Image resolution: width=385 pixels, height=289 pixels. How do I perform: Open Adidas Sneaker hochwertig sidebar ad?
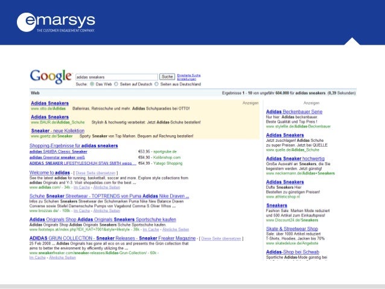pyautogui.click(x=295, y=159)
